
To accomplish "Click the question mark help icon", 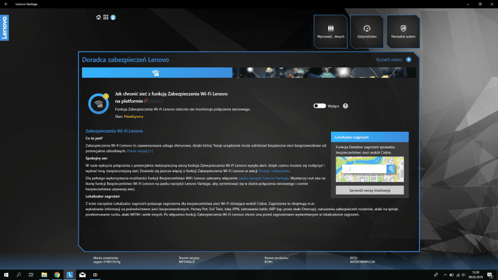I will [346, 106].
